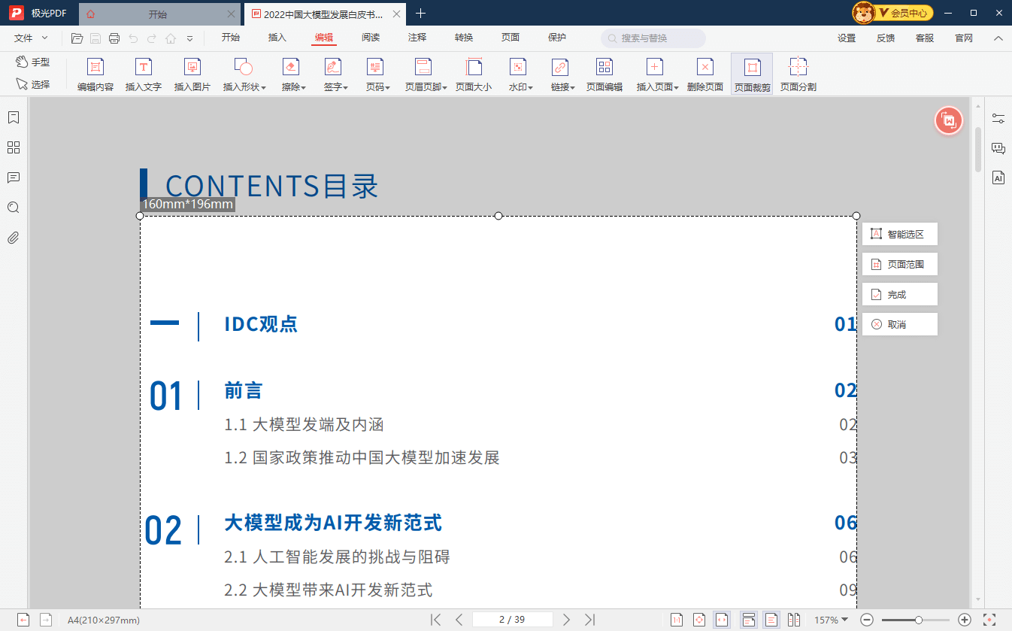Click the zoom slider handle
Image resolution: width=1012 pixels, height=631 pixels.
[919, 620]
